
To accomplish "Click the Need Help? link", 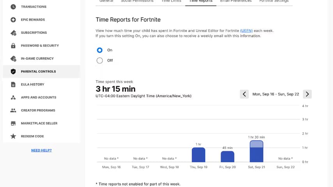I will pos(41,150).
